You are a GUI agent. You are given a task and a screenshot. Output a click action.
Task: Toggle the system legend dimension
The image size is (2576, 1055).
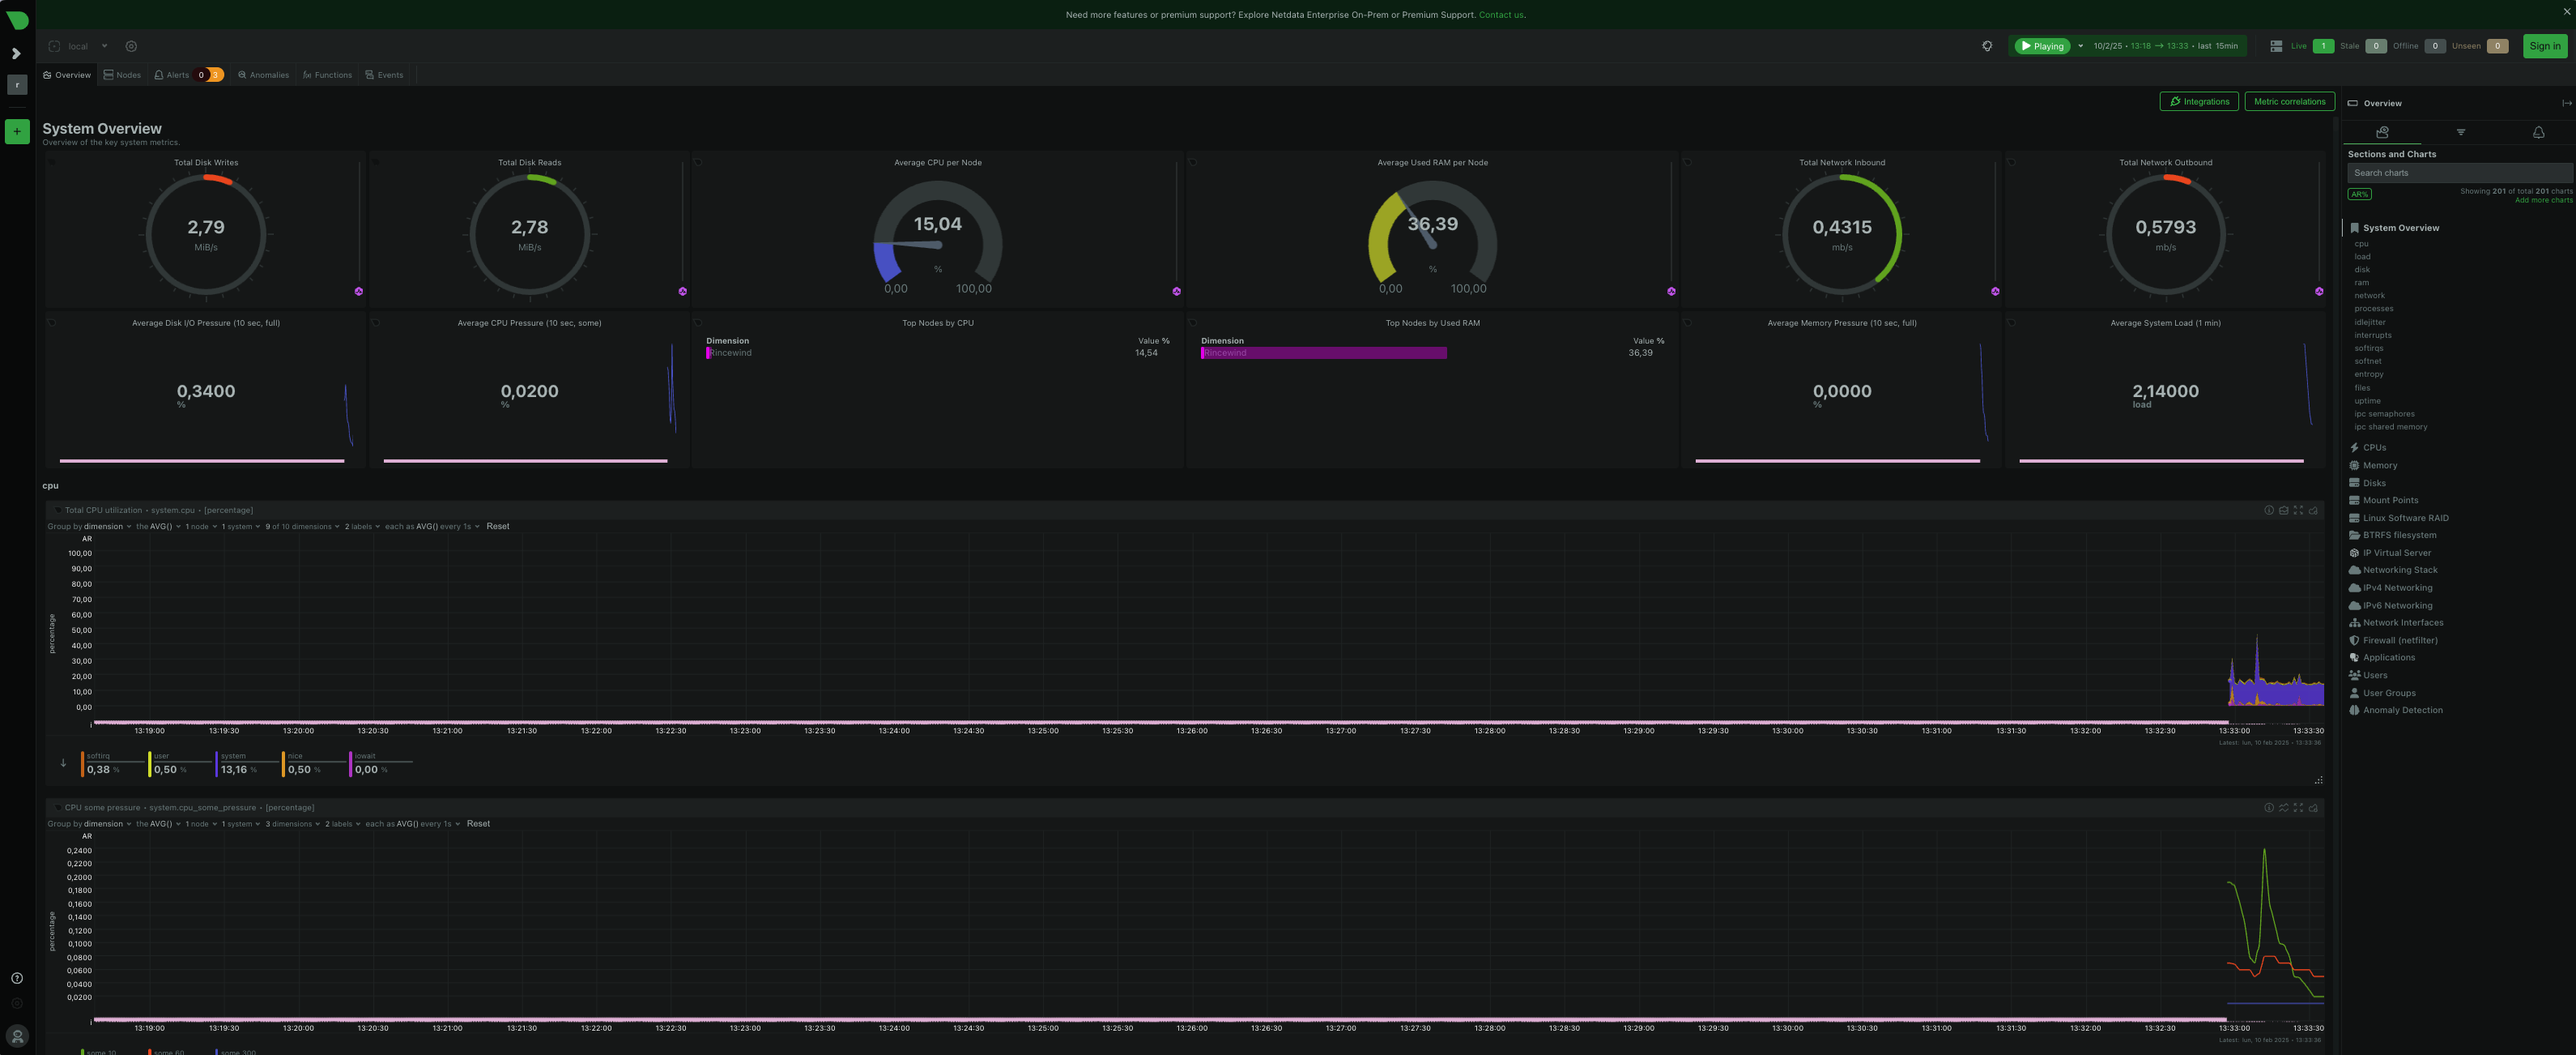click(247, 764)
